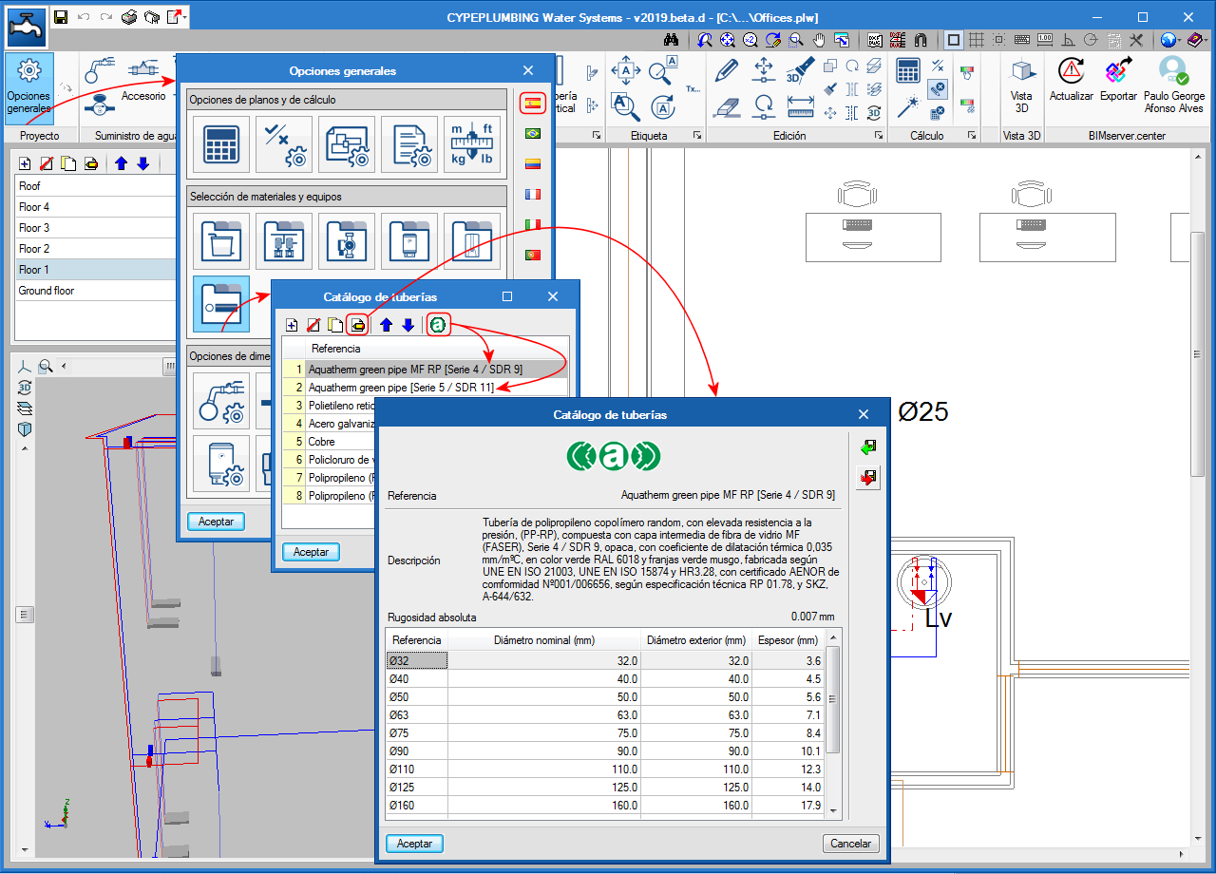1216x874 pixels.
Task: Toggle the selected square frame icon in top toolbar
Action: 954,40
